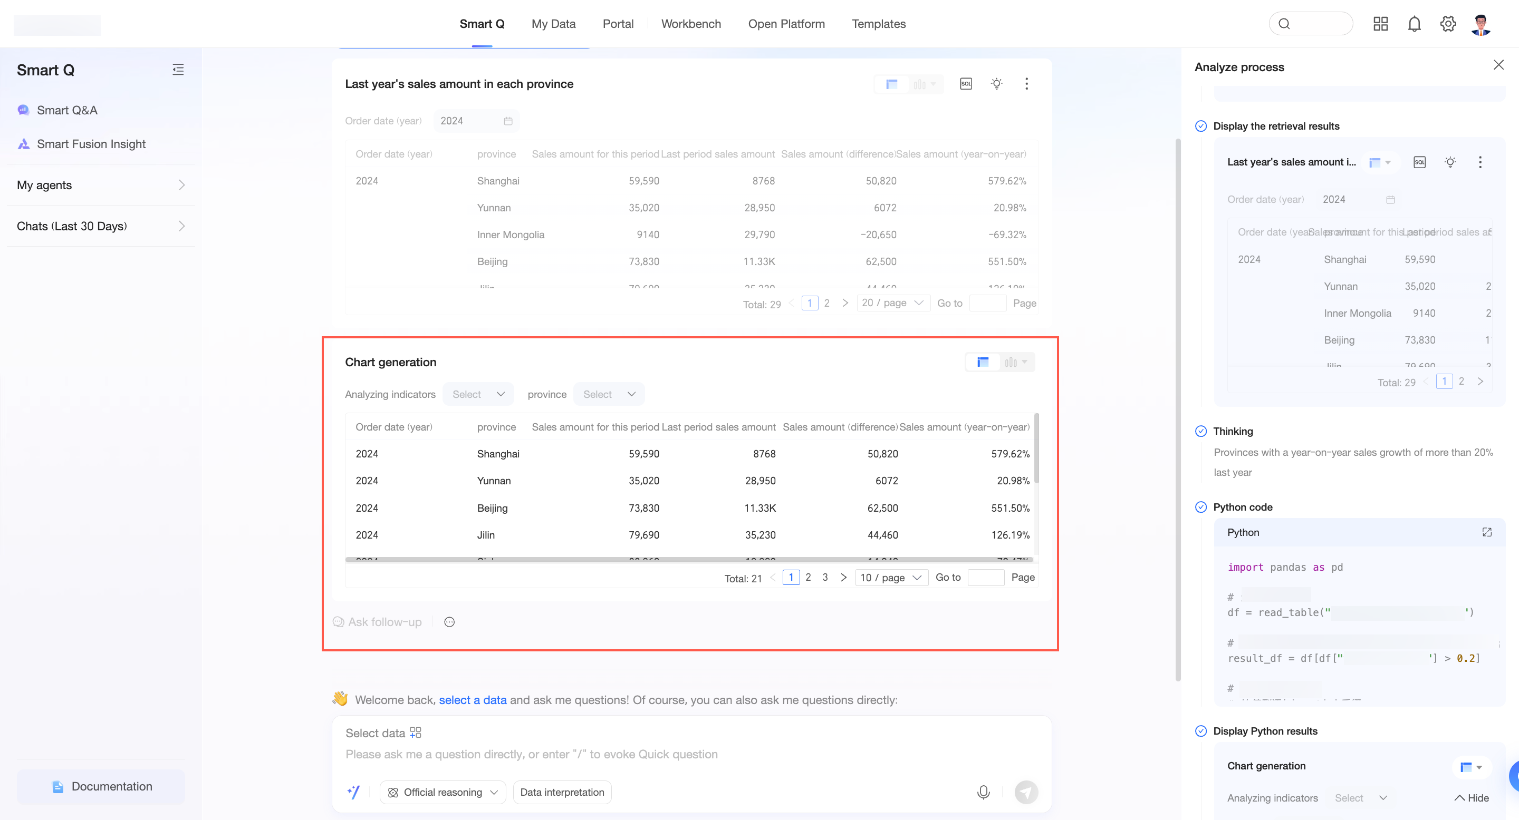Viewport: 1519px width, 820px height.
Task: Click the SQL icon in sales card
Action: point(965,84)
